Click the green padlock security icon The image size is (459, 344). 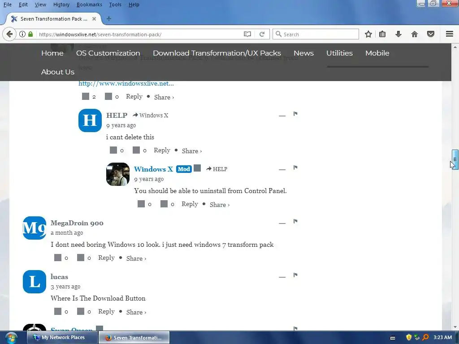[30, 34]
